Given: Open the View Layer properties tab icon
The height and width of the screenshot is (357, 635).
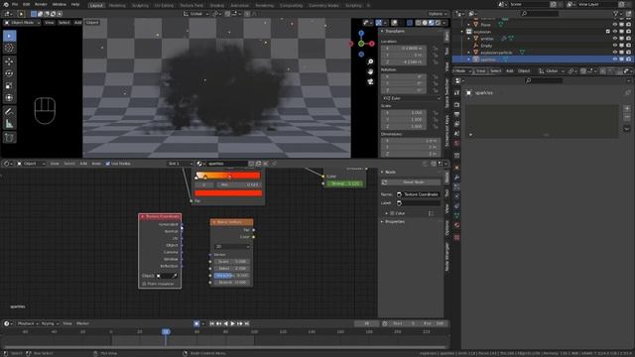Looking at the screenshot, I should click(x=456, y=124).
